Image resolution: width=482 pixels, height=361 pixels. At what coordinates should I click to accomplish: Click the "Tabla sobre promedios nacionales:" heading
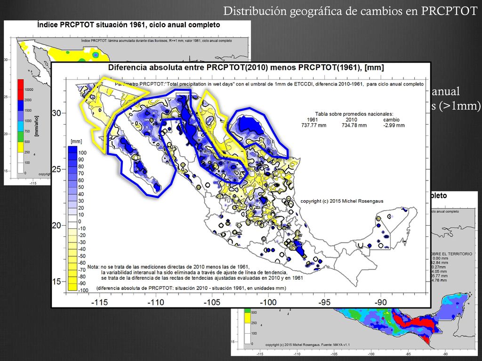tap(354, 114)
